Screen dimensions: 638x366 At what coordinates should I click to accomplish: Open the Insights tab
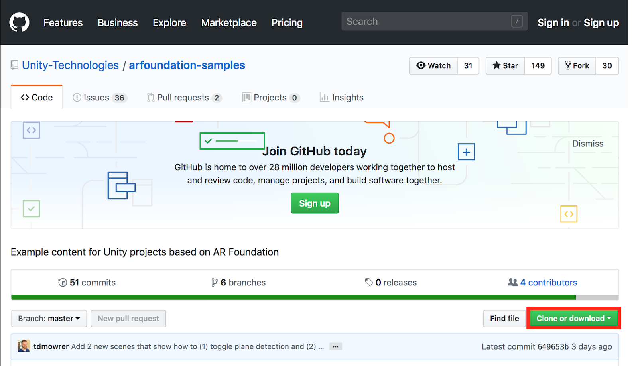(342, 98)
